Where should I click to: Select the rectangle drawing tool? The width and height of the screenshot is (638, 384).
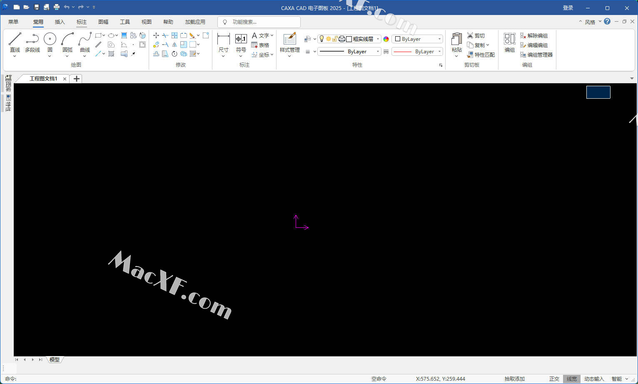tap(98, 35)
